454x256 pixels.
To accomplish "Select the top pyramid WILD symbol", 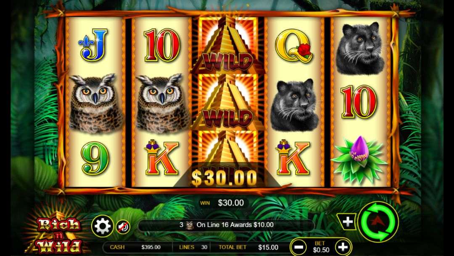I will coord(227,45).
